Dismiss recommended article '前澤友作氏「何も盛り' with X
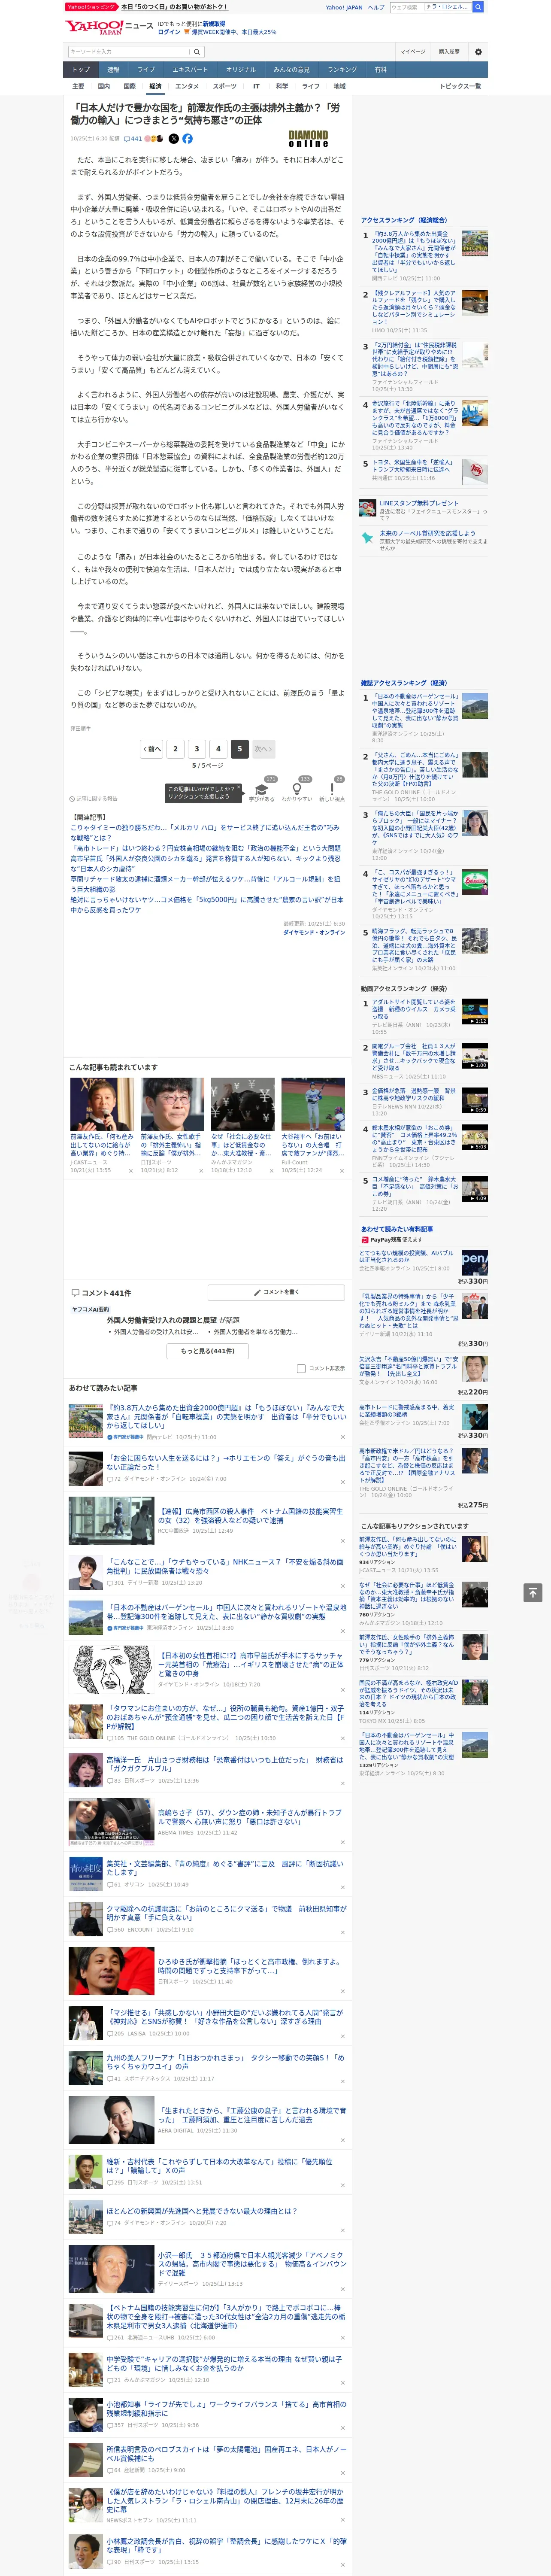Image resolution: width=551 pixels, height=2576 pixels. [130, 1170]
